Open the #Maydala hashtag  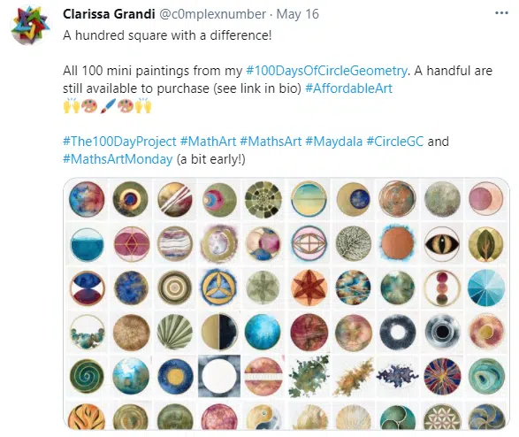[333, 142]
